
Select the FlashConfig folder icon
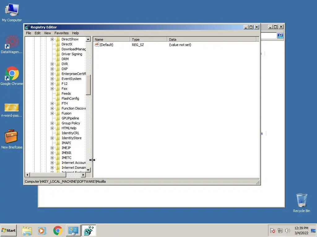58,98
